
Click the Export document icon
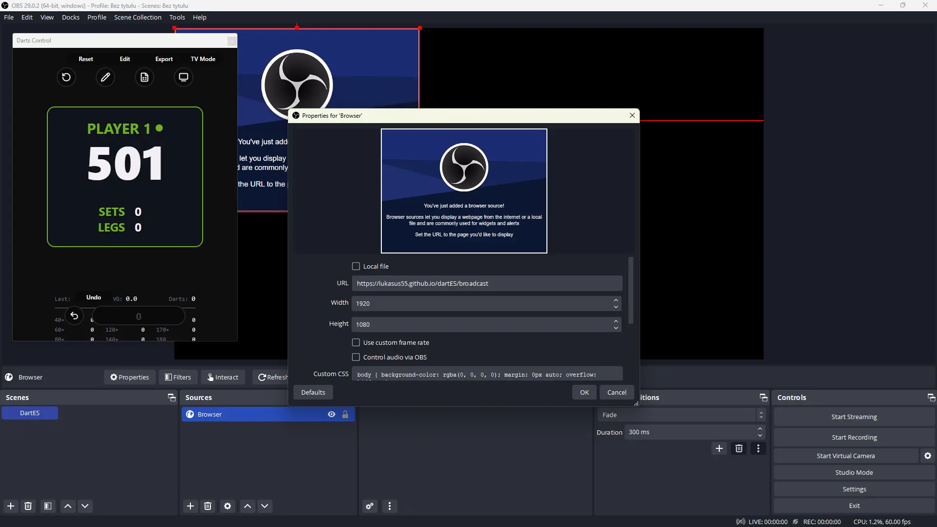(x=145, y=77)
